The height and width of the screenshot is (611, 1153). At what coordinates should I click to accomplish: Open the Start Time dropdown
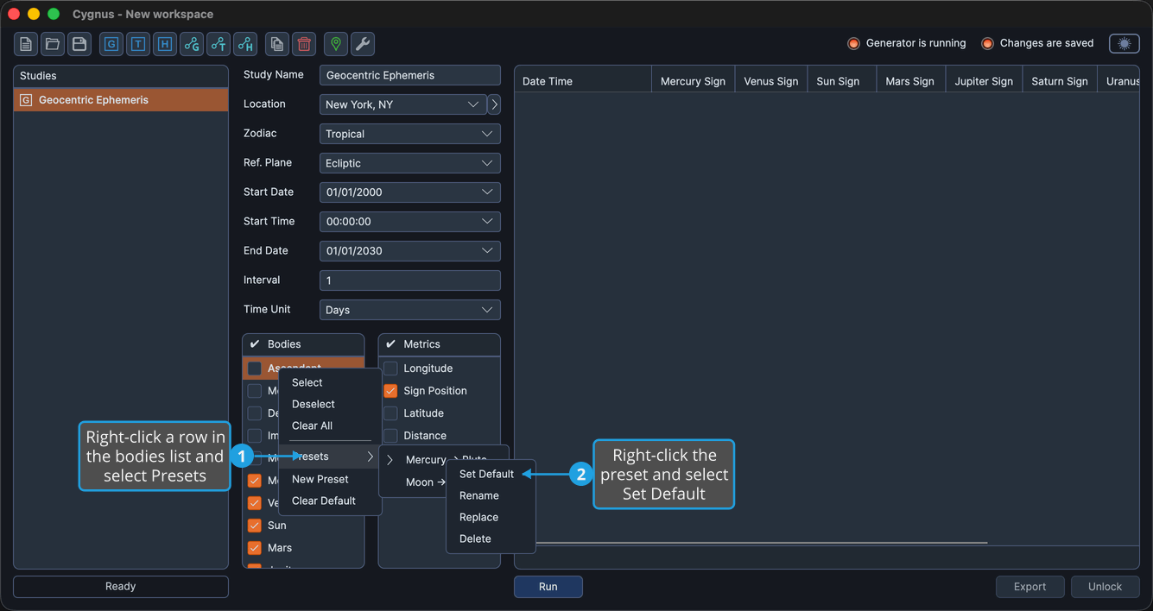409,222
